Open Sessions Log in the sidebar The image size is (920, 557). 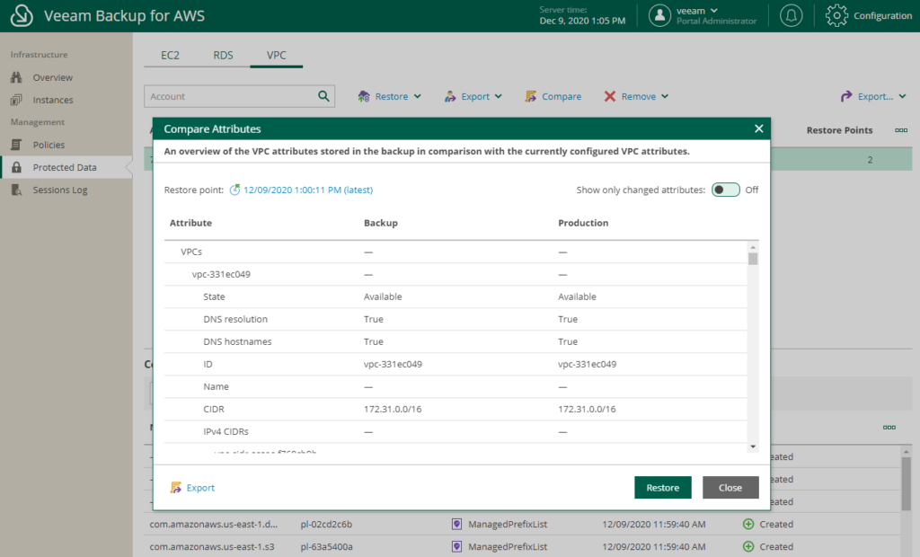(x=60, y=190)
